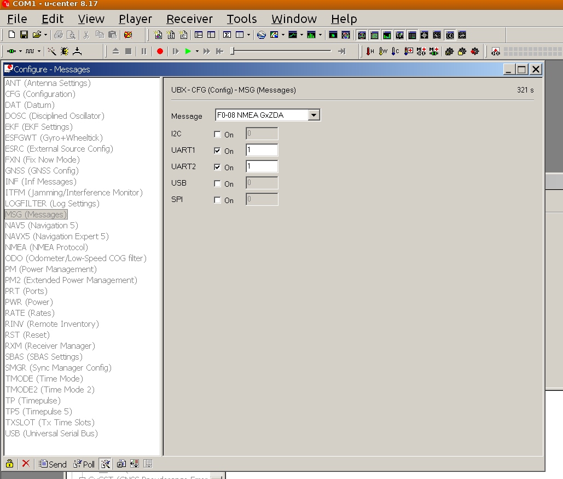
Task: Enable the I2C On checkbox
Action: coord(217,134)
